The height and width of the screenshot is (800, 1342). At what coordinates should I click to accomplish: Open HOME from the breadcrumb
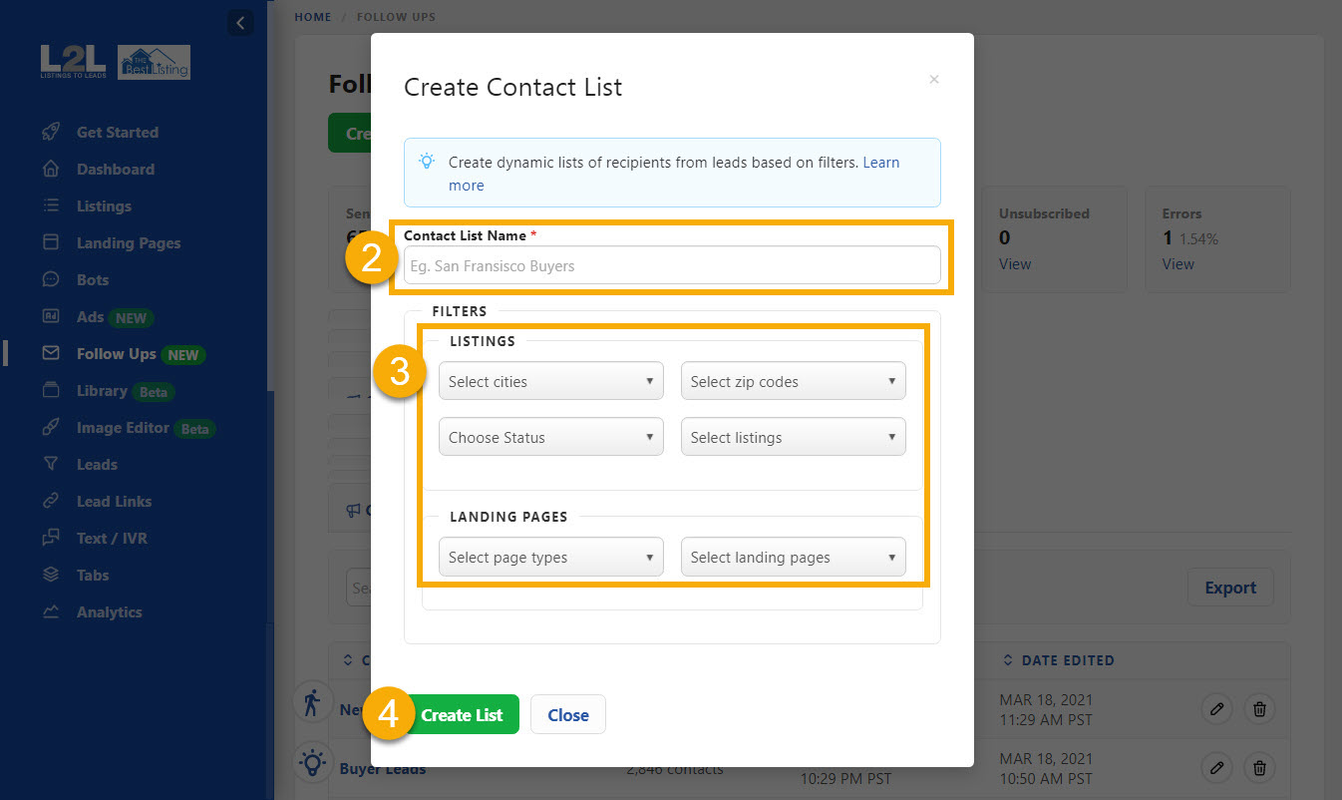[312, 16]
